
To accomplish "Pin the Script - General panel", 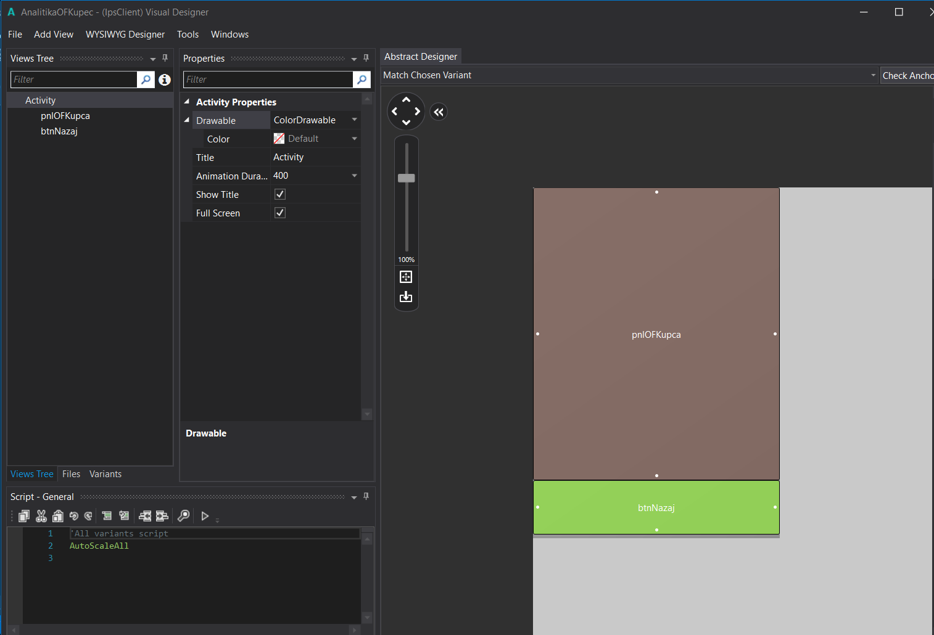I will 366,496.
